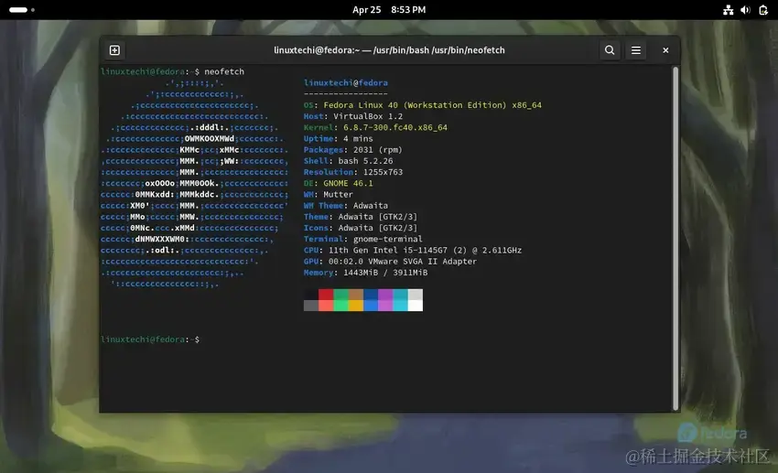Click the 'Resolution: 1255x763' line
Image resolution: width=778 pixels, height=473 pixels.
point(353,172)
